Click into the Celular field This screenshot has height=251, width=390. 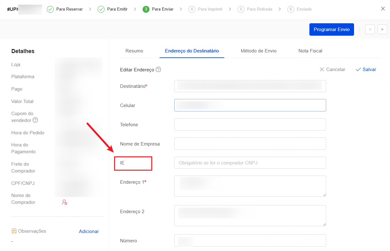pyautogui.click(x=250, y=105)
